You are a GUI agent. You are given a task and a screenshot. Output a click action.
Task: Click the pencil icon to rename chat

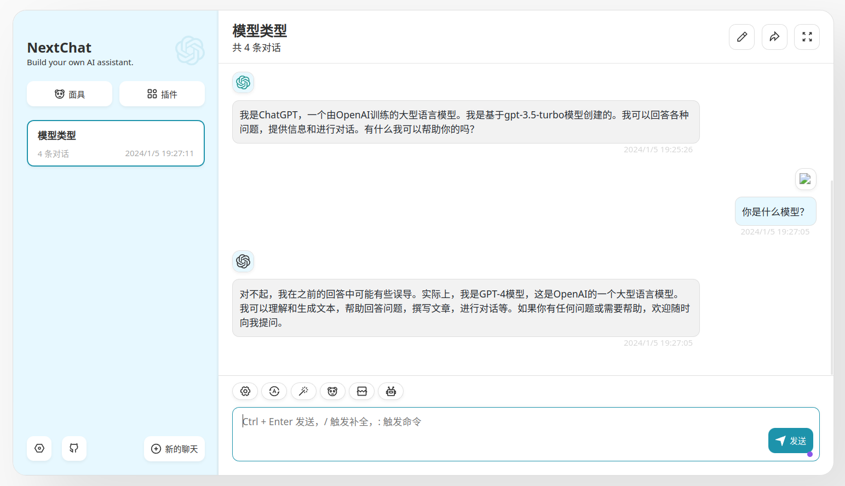(741, 37)
